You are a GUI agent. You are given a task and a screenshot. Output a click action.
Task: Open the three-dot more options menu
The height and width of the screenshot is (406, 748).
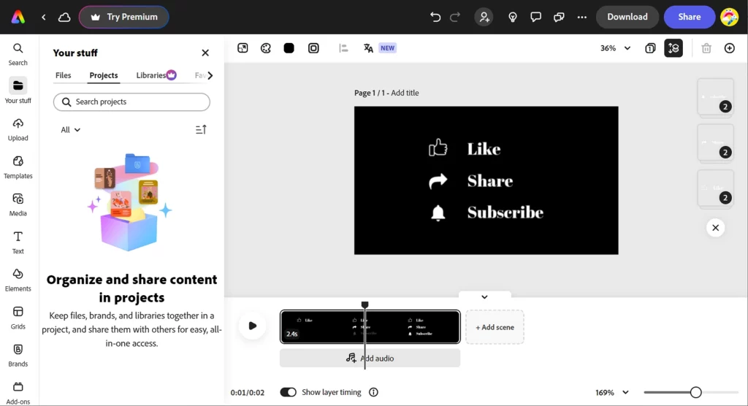[582, 18]
